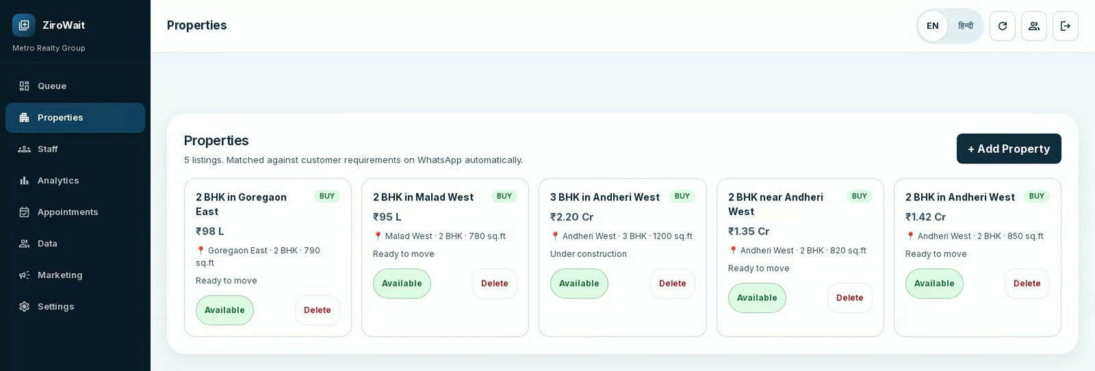Click location pin on Malad West card
The image size is (1095, 371).
(x=378, y=236)
